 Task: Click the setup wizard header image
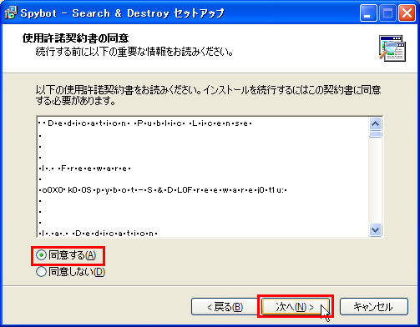click(392, 48)
